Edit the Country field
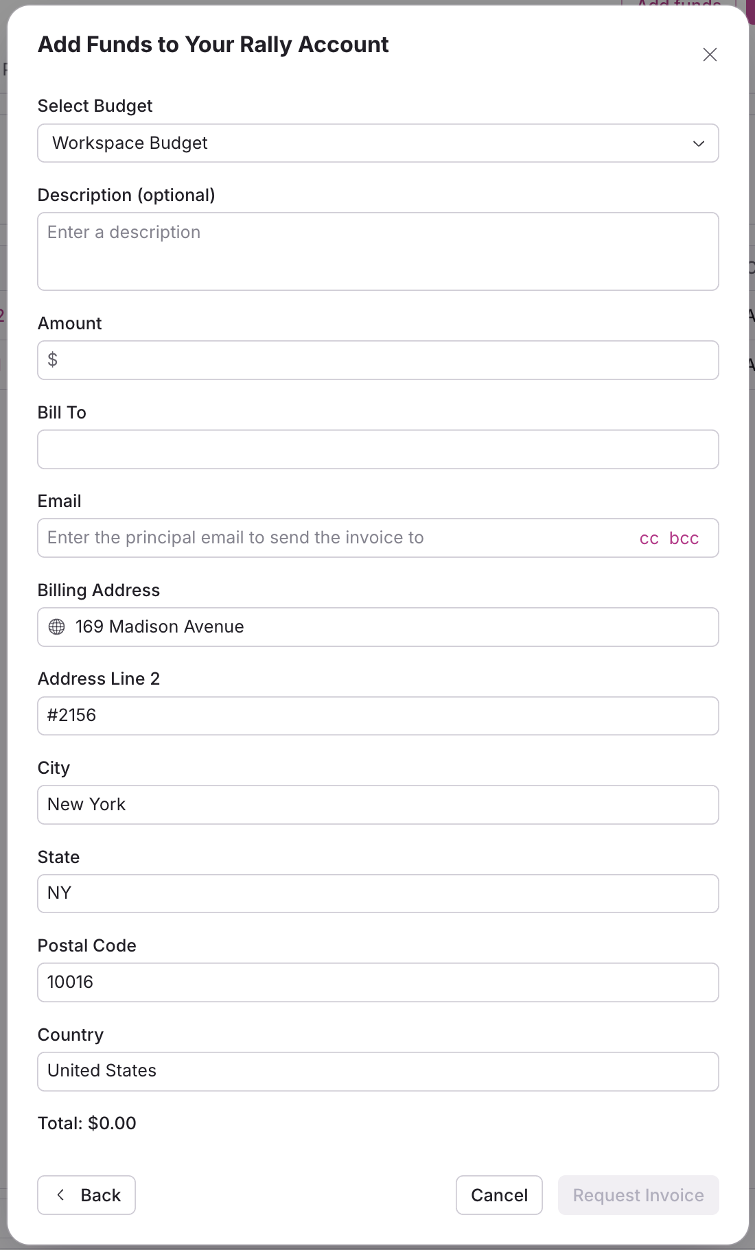 pyautogui.click(x=377, y=1071)
